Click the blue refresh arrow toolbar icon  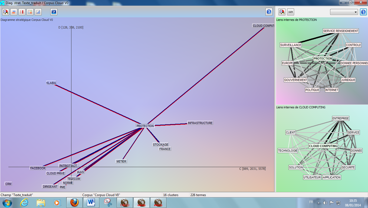(54, 12)
